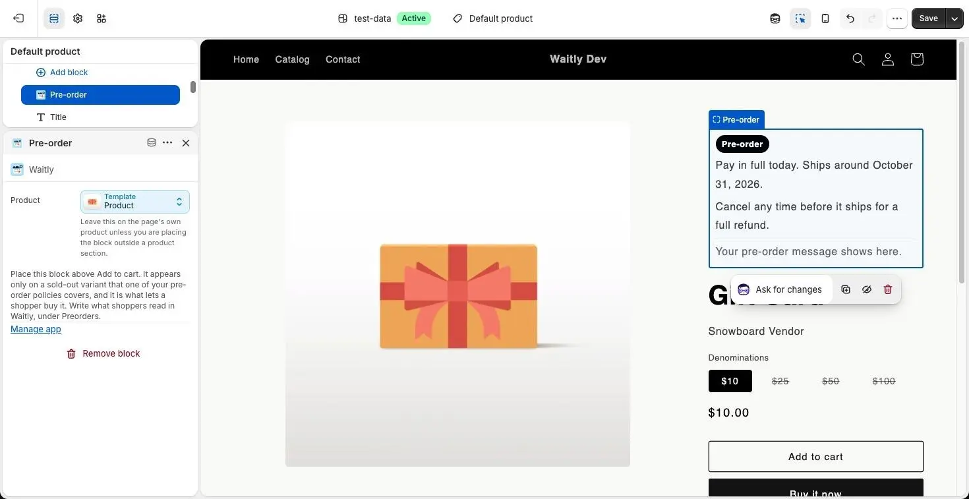Screen dimensions: 969x499
Task: Open the Sidekick assistant icon in the top bar
Action: [x=775, y=18]
